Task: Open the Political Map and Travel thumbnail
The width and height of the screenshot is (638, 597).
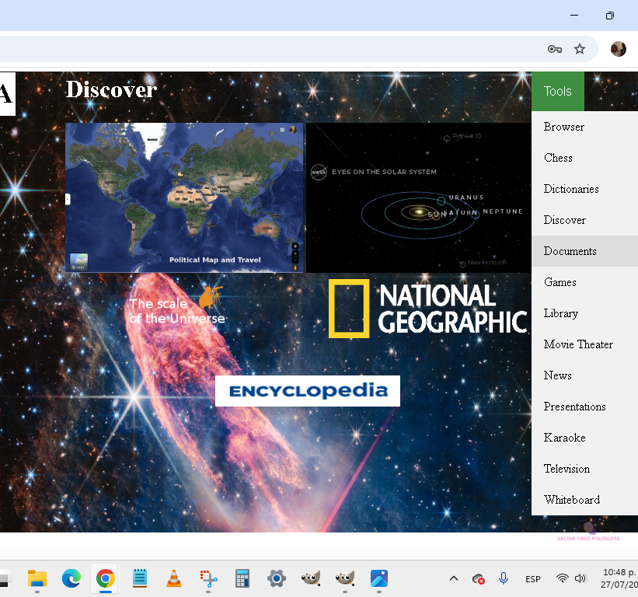Action: (x=185, y=197)
